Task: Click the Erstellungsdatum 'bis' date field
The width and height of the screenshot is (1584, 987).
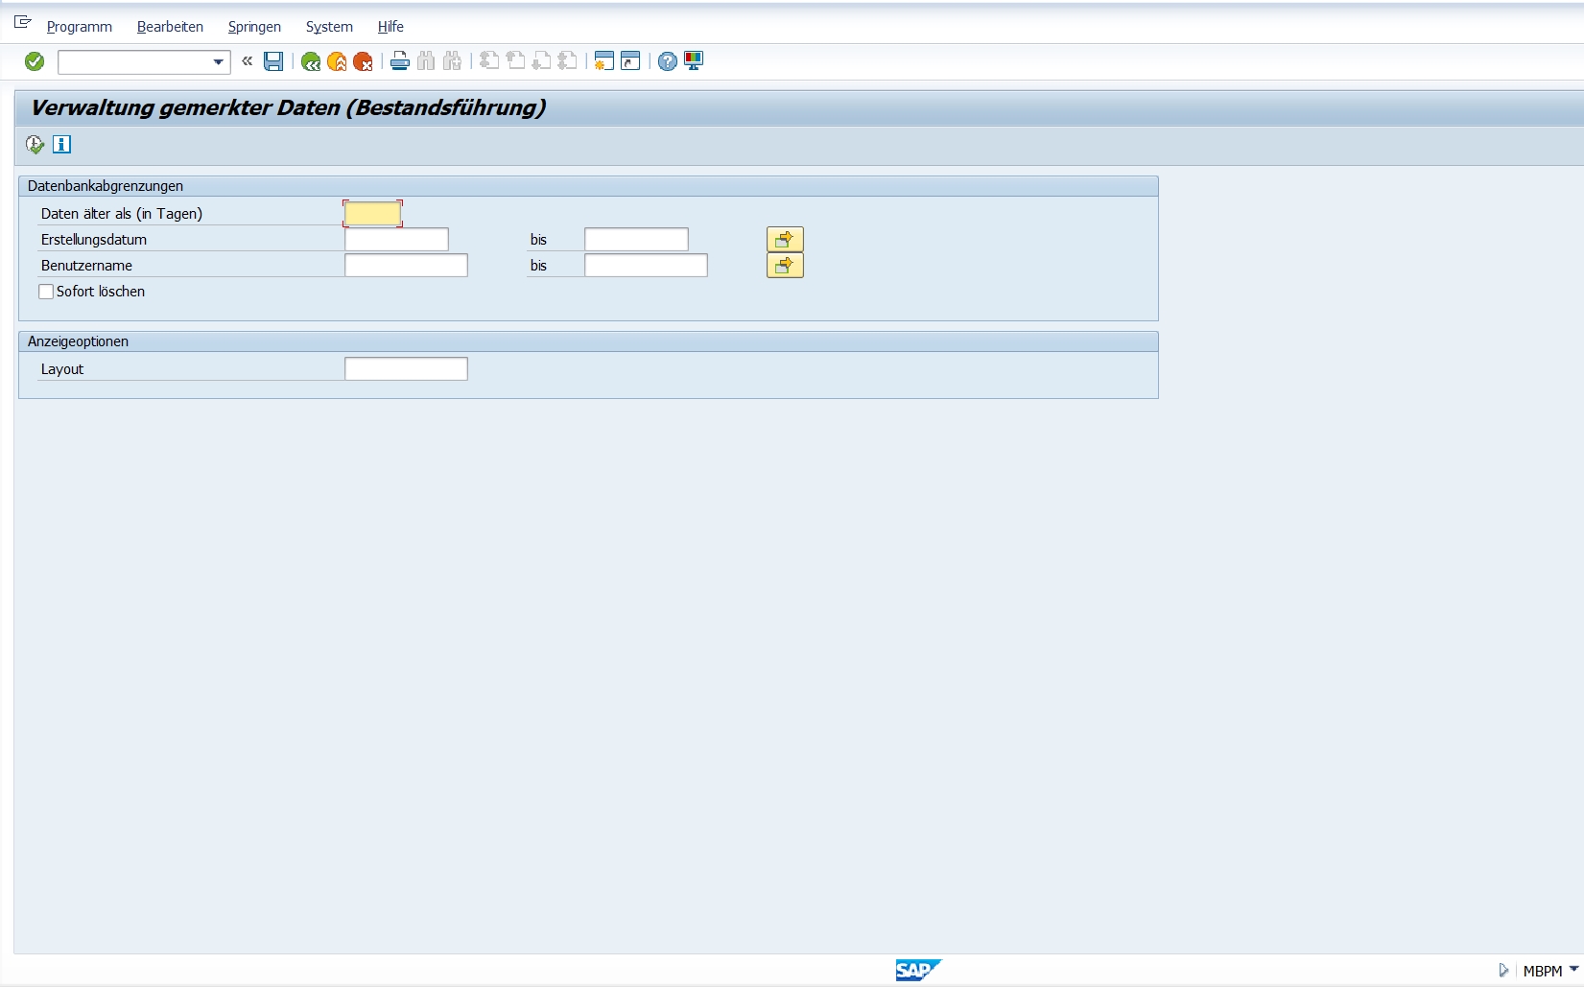Action: tap(636, 240)
